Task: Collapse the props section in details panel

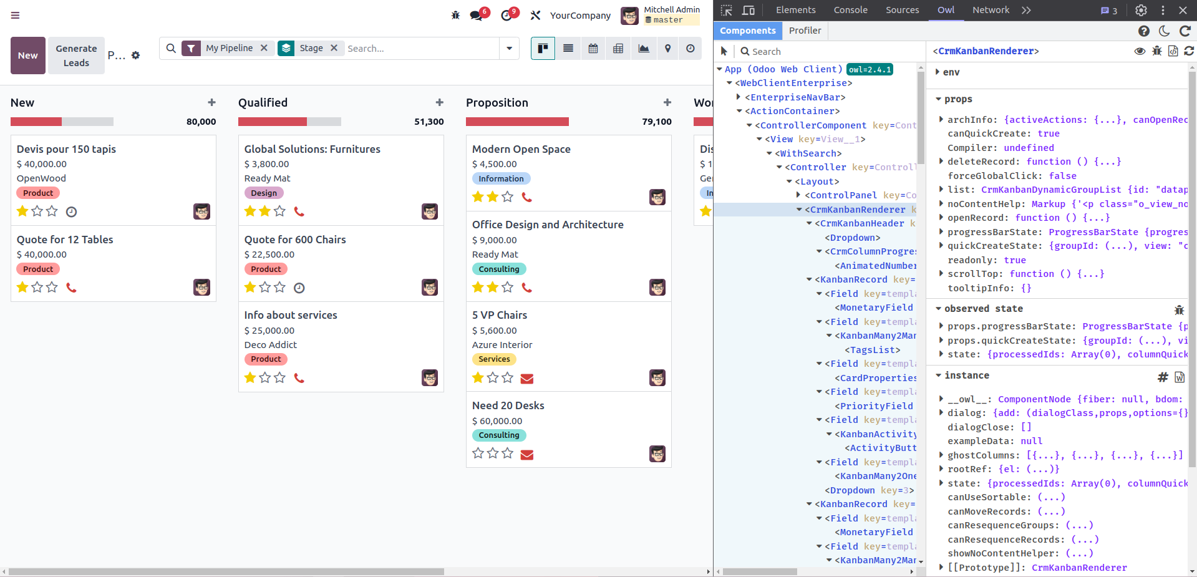Action: (939, 99)
